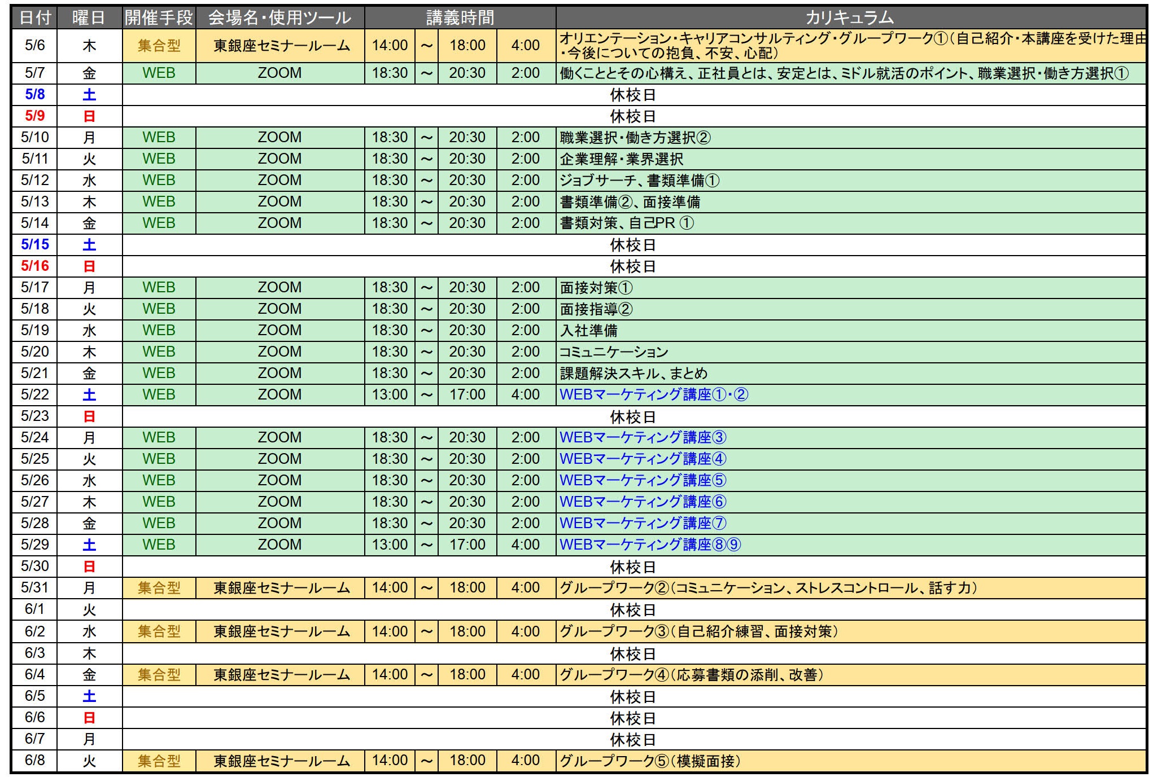The image size is (1149, 777).
Task: Select the 5/30 date cell
Action: tap(34, 567)
